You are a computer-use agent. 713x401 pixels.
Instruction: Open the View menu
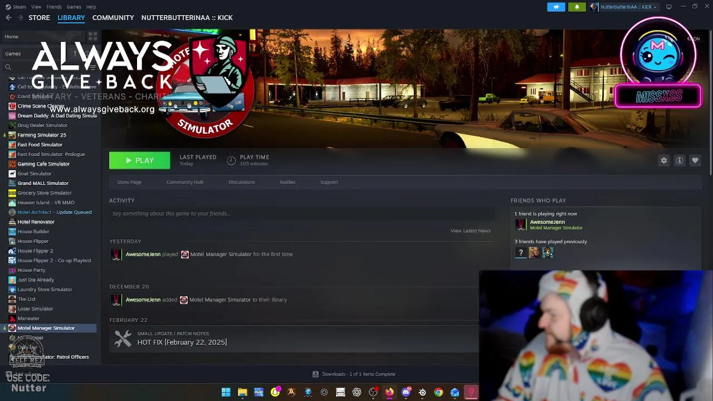coord(36,7)
